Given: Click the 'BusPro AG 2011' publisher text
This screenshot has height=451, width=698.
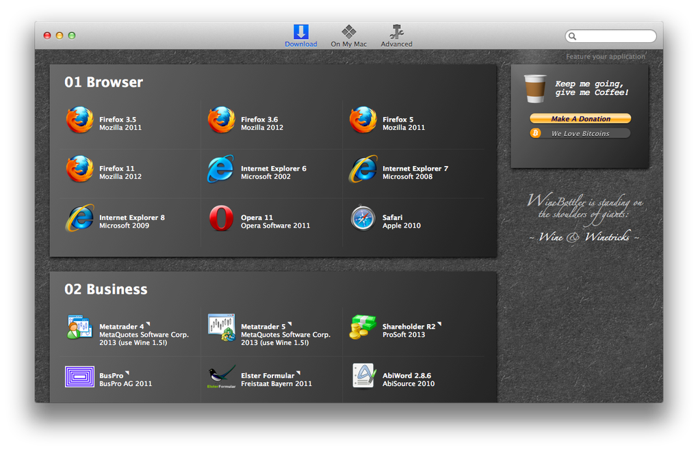Looking at the screenshot, I should [125, 383].
